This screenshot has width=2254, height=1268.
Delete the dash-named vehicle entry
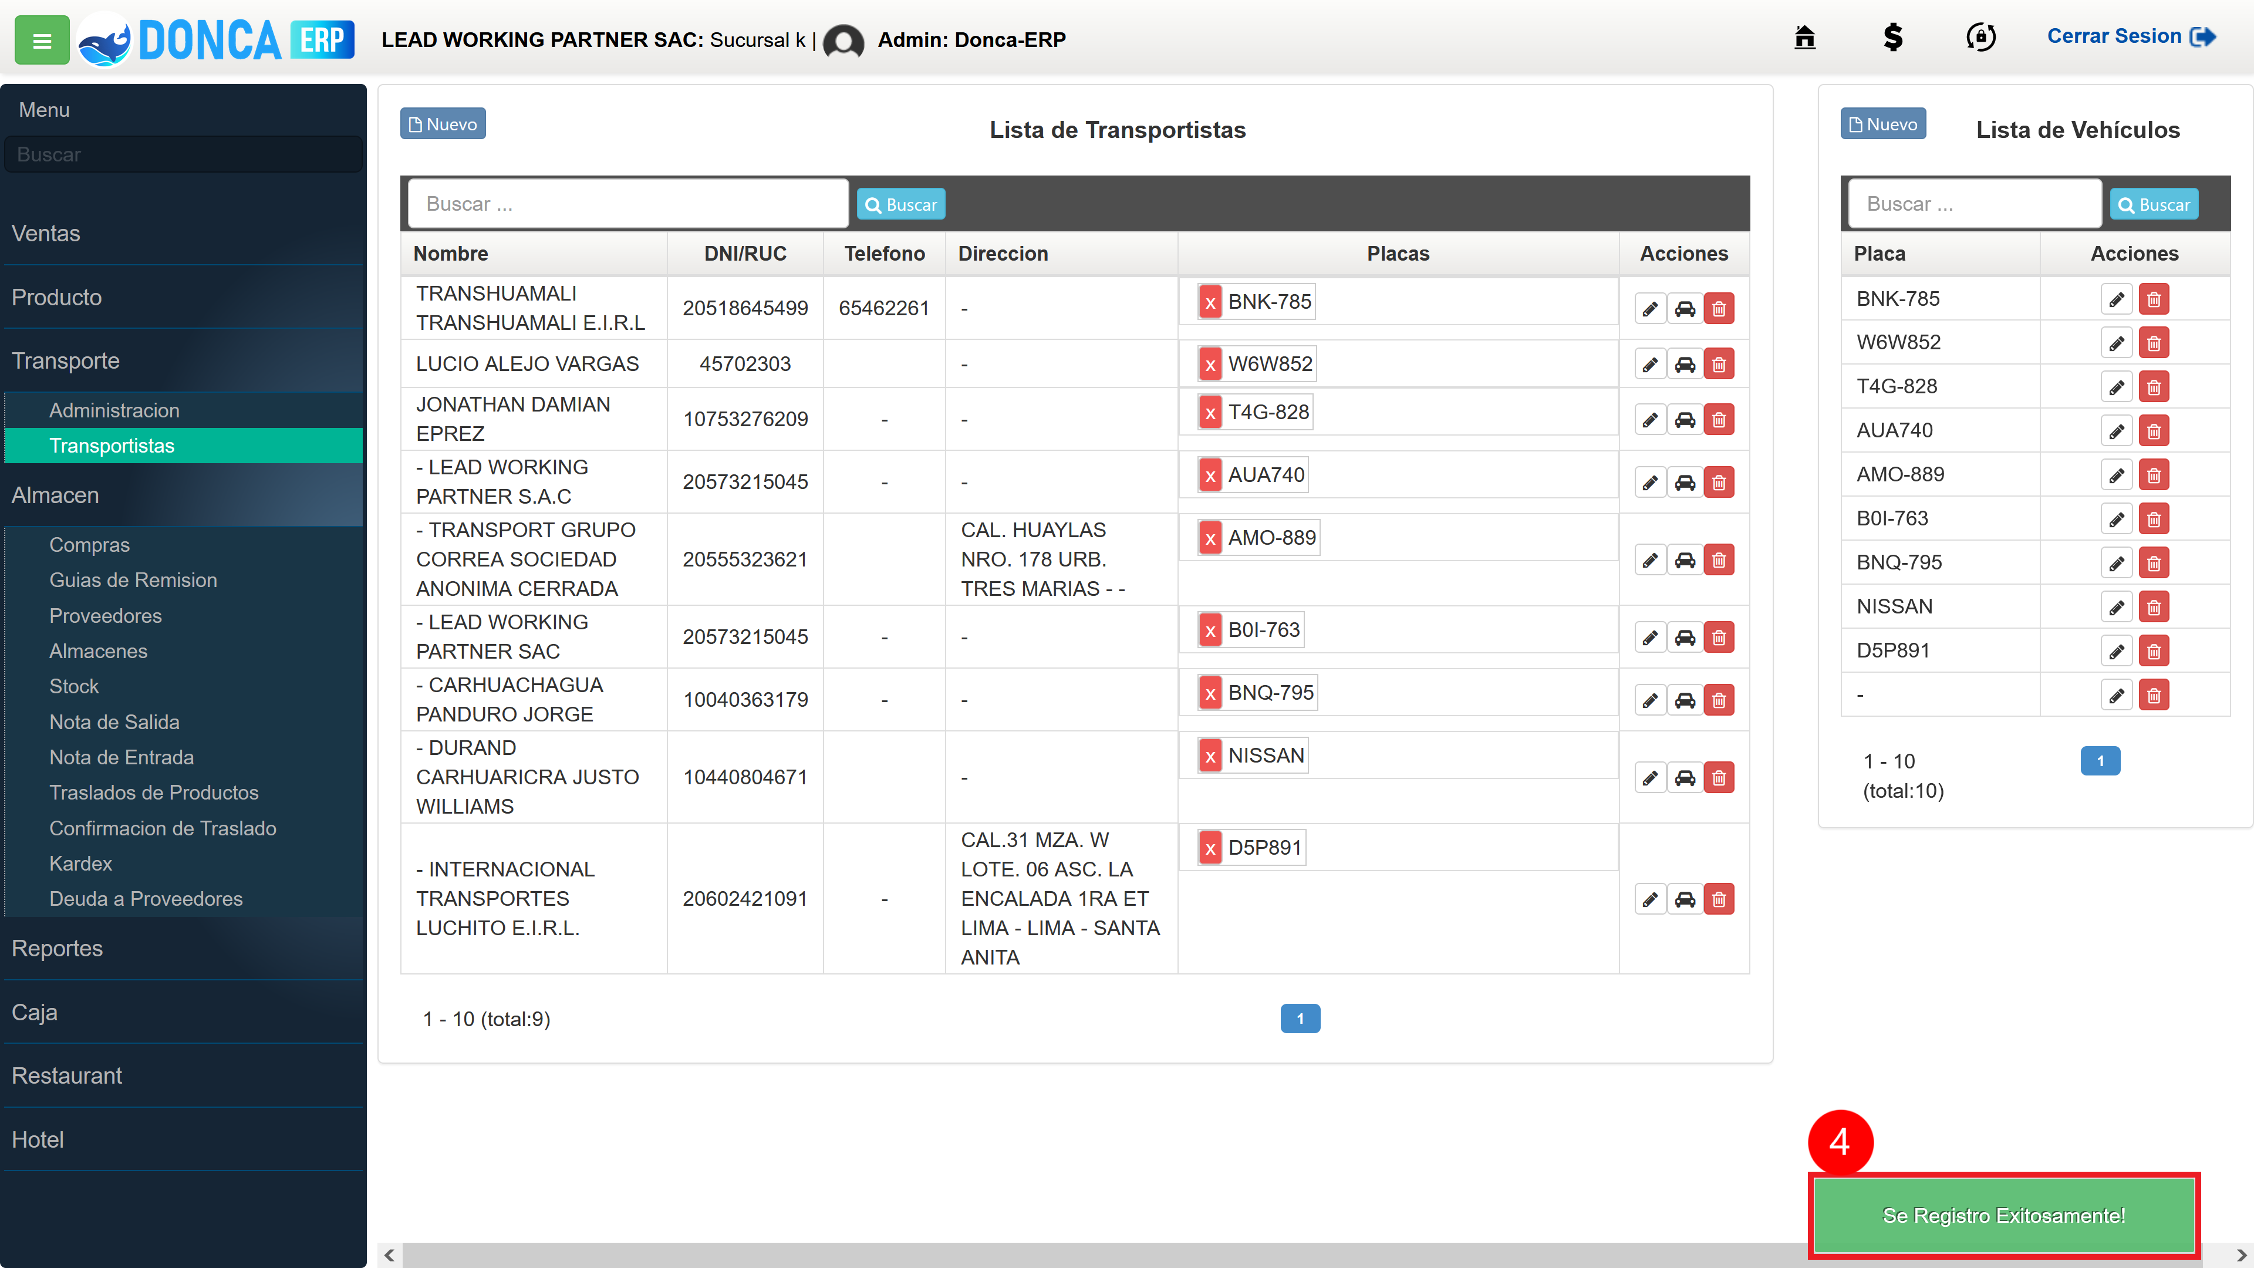tap(2154, 696)
